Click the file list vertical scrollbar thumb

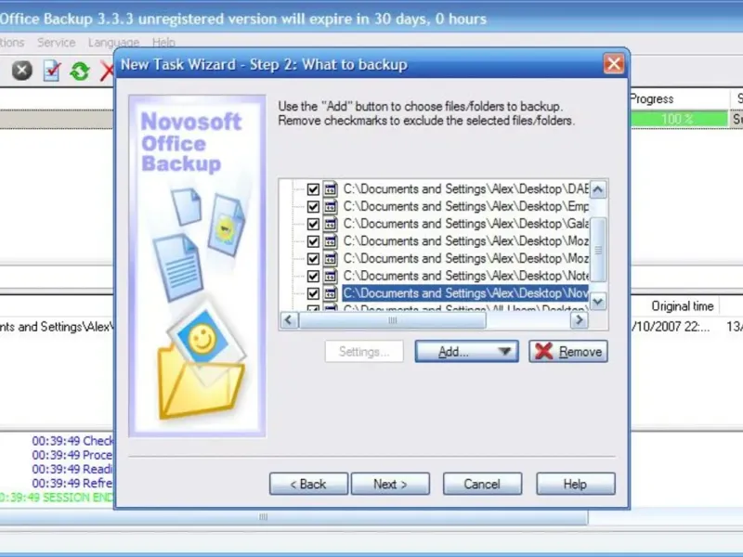coord(598,250)
